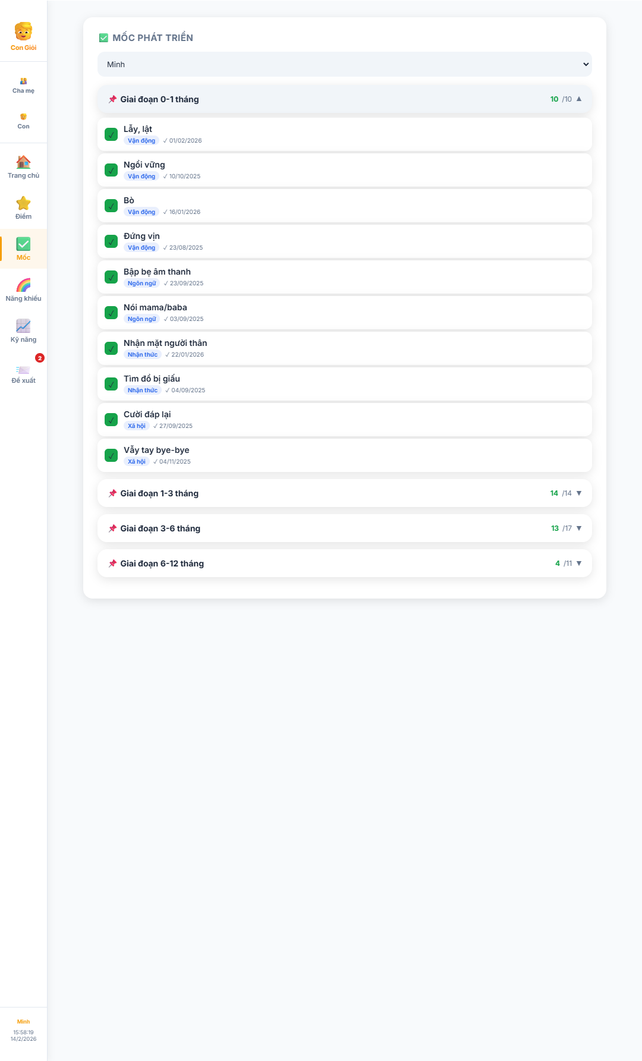Open Năng khiếu rainbow icon
Image resolution: width=642 pixels, height=1061 pixels.
click(23, 285)
